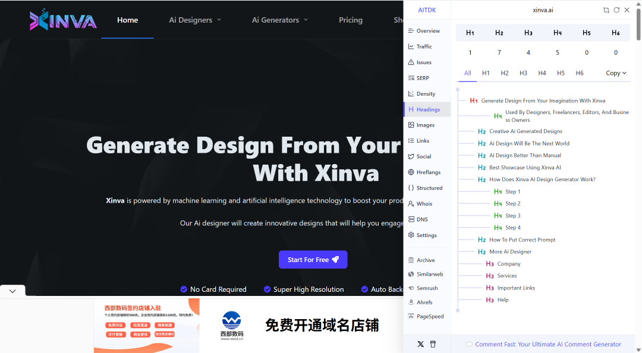Click the refresh icon in panel header
The image size is (642, 353).
[616, 10]
